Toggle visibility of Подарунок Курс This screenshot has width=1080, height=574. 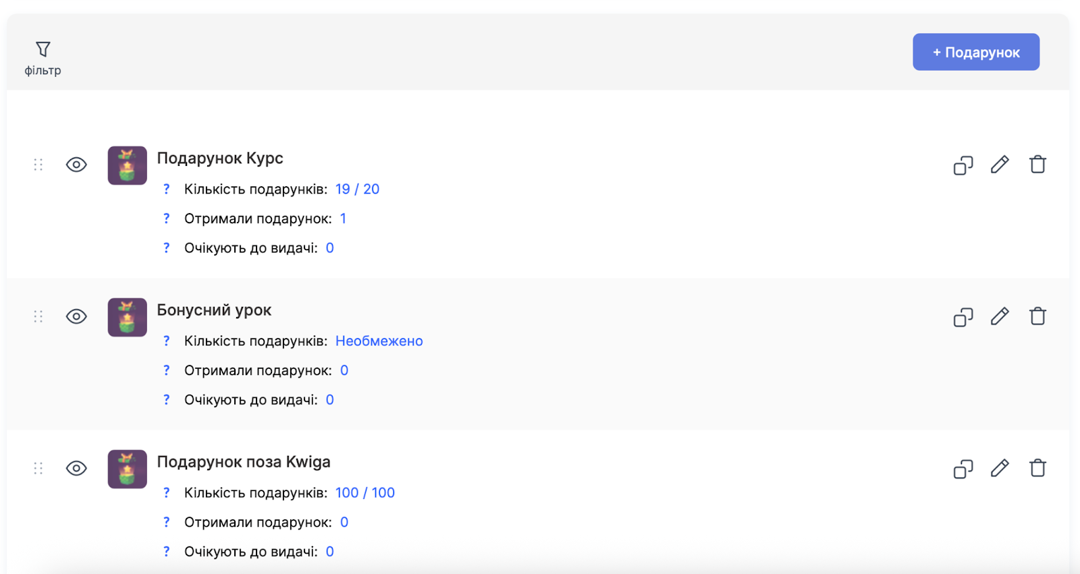tap(76, 165)
